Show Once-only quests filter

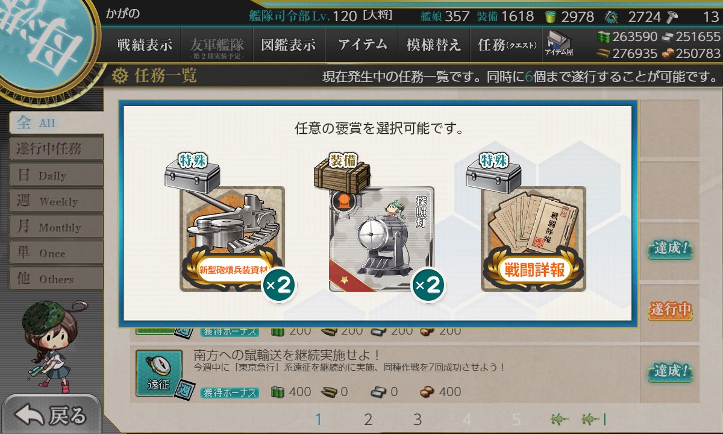pos(56,253)
